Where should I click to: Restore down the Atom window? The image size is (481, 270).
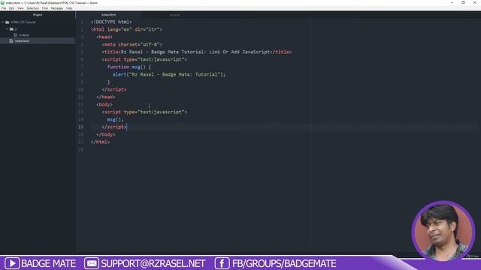tap(463, 3)
